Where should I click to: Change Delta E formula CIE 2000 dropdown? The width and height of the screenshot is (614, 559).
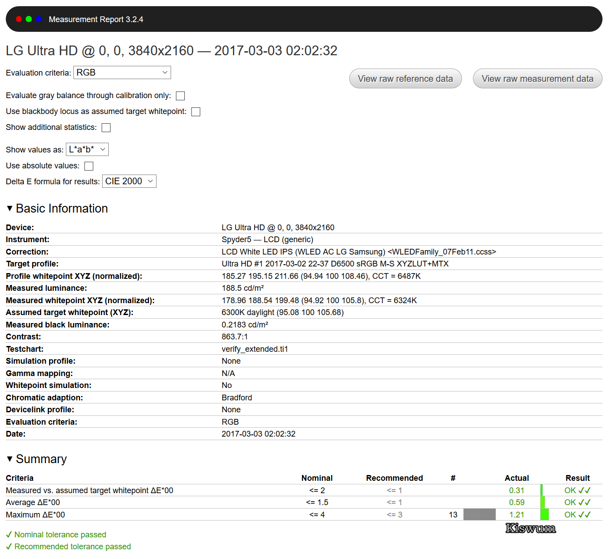[129, 181]
